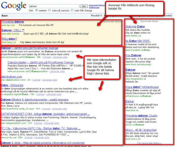Click 'Liknande sidor' for dustinhome.se result
The width and height of the screenshot is (175, 147).
(x=60, y=109)
